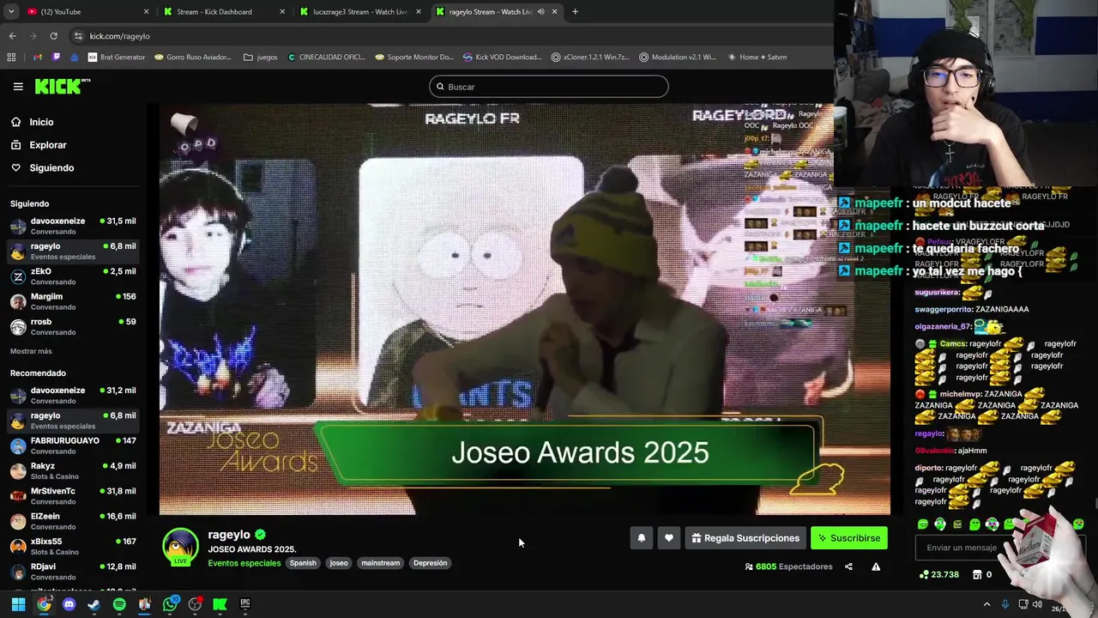Open rrosb channel in the sidebar
The width and height of the screenshot is (1098, 618).
(x=73, y=327)
